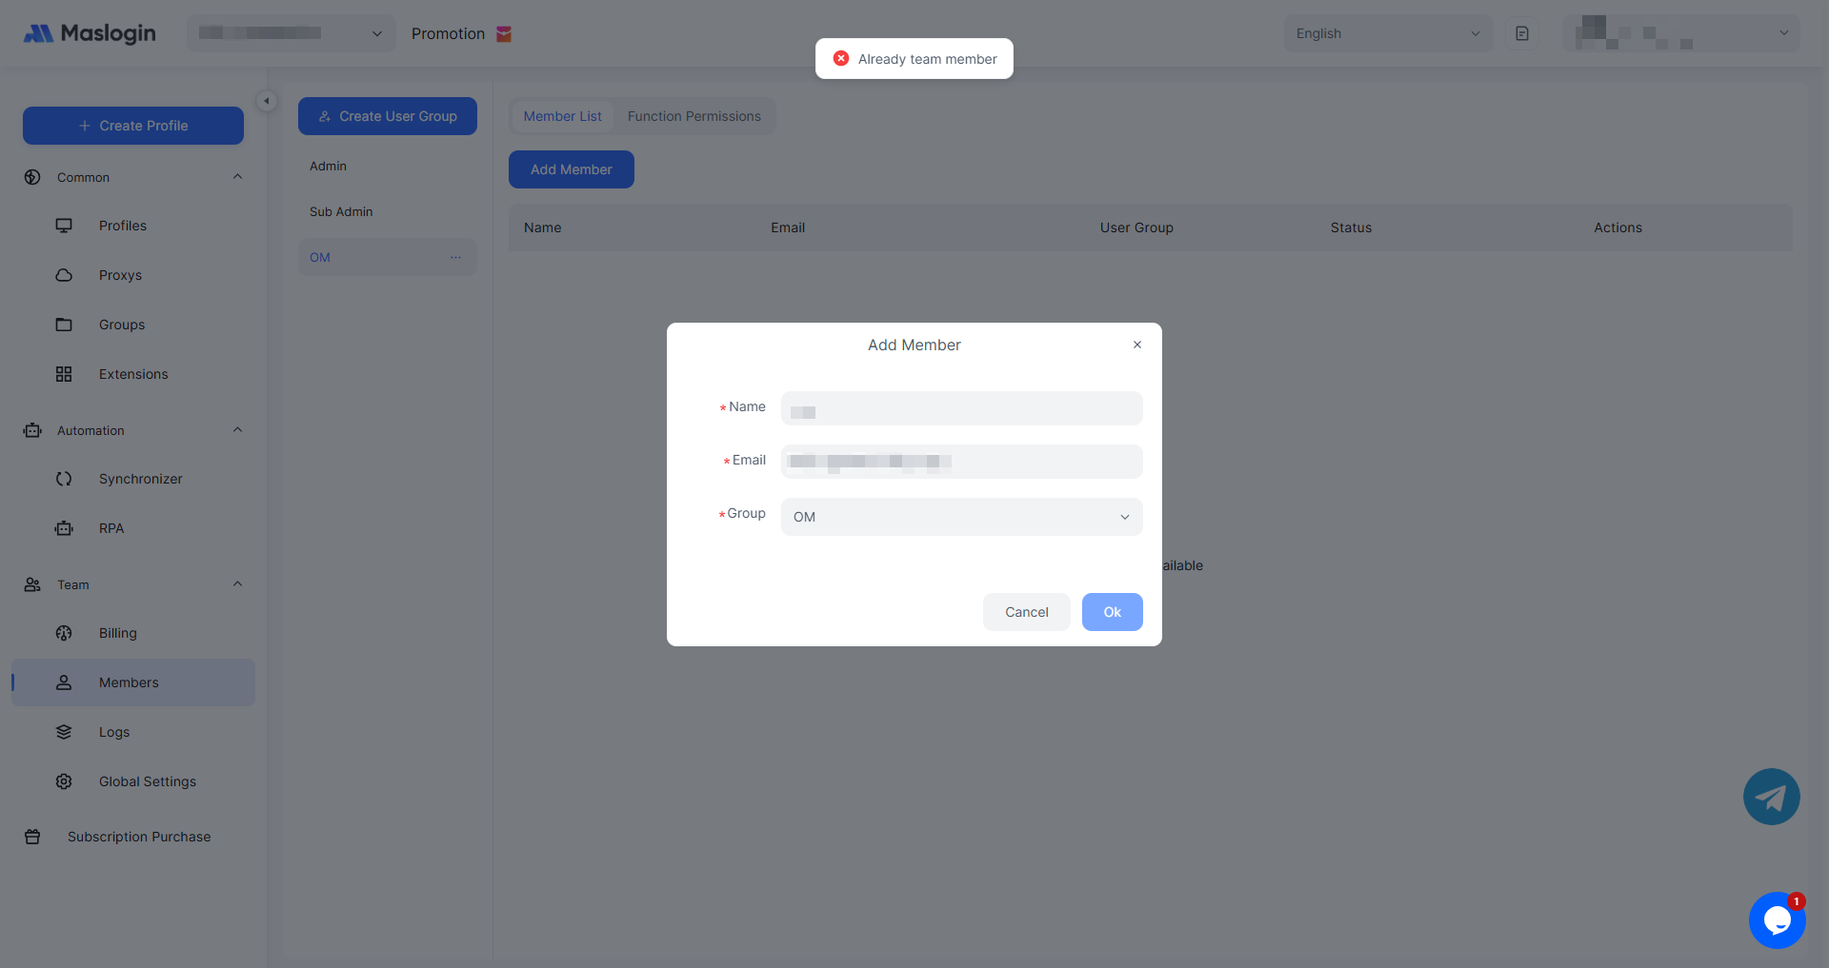The image size is (1829, 968).
Task: Collapse the Automation section
Action: [x=237, y=430]
